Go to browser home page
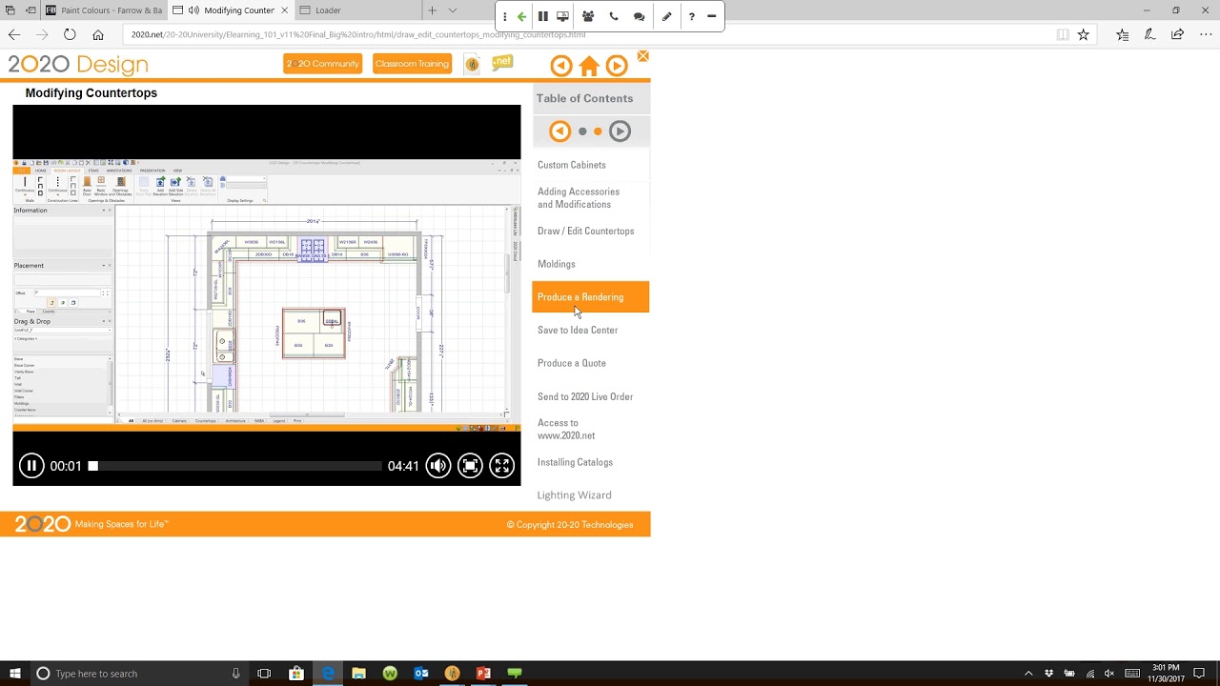This screenshot has height=686, width=1220. coord(97,34)
